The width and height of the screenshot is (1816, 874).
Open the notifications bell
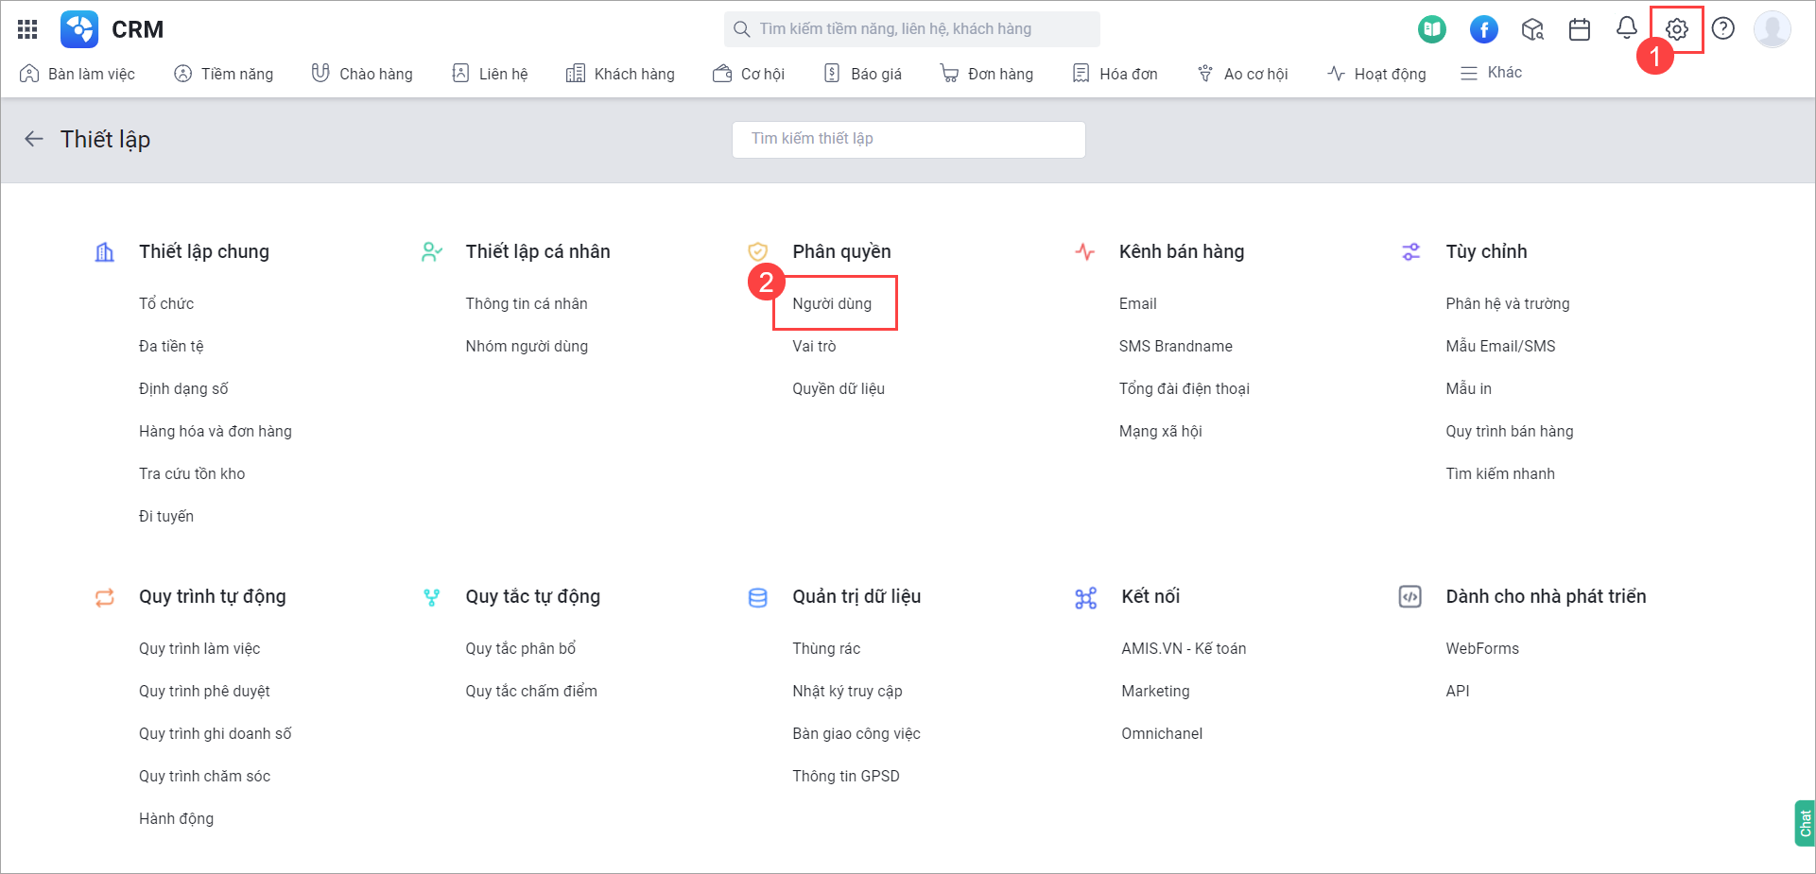[1626, 28]
